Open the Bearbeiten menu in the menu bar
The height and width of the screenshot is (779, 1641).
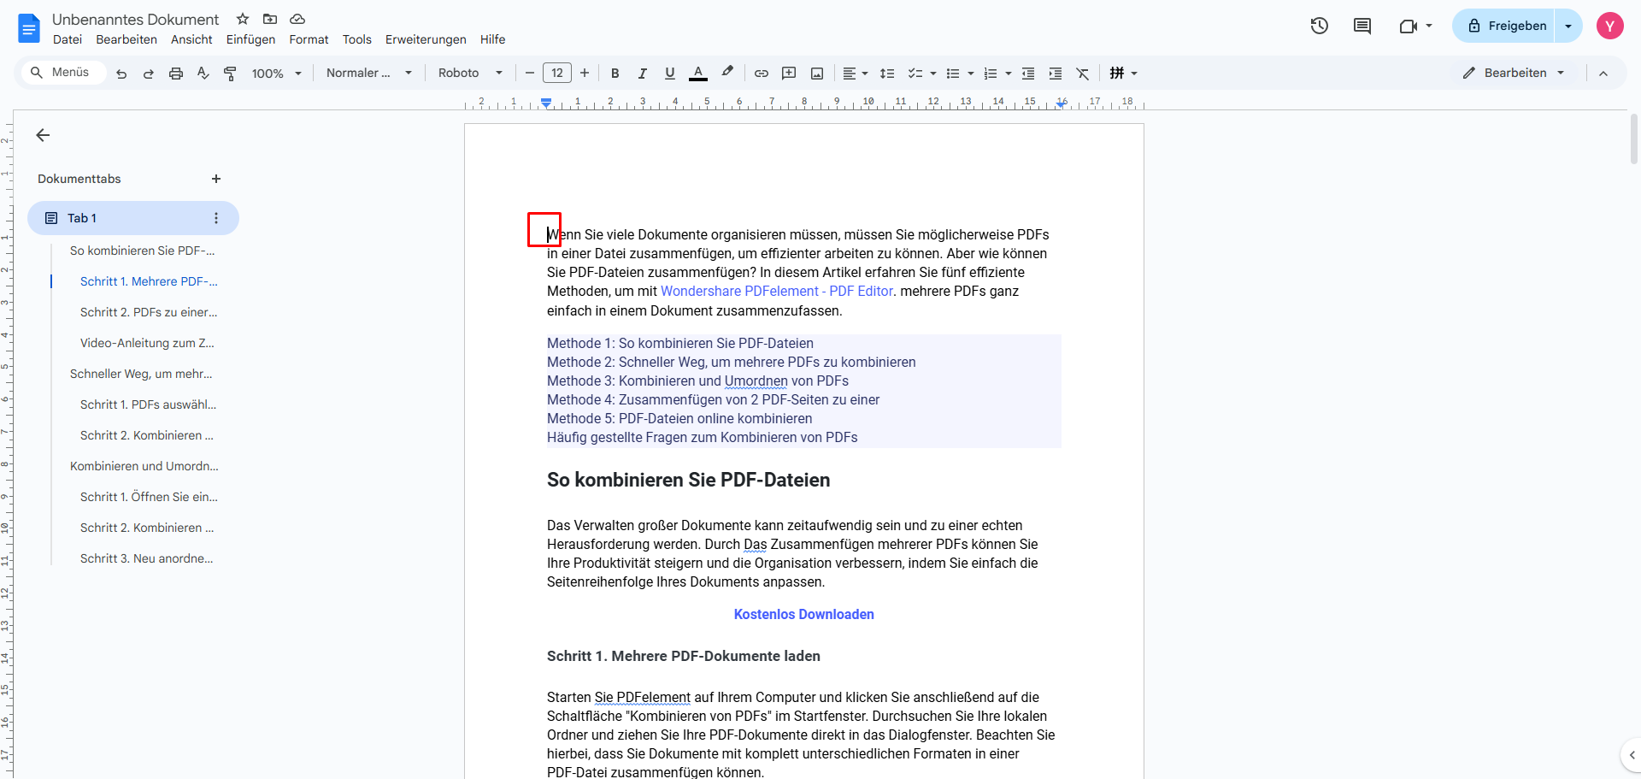point(126,39)
